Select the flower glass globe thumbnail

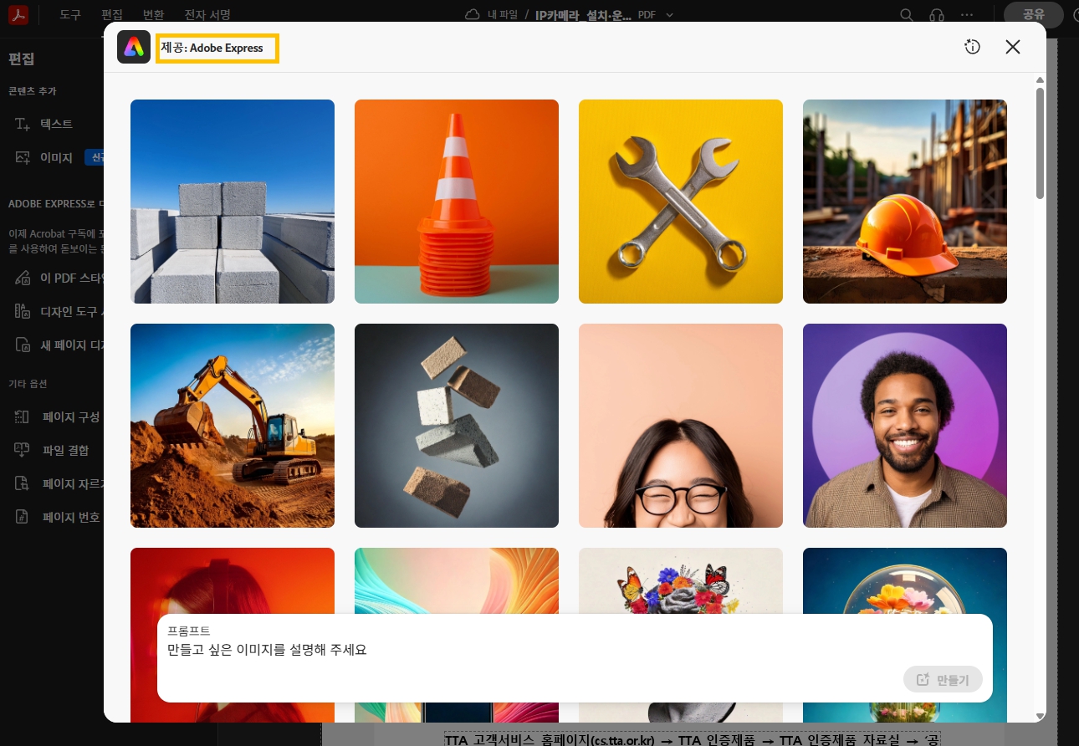click(905, 580)
